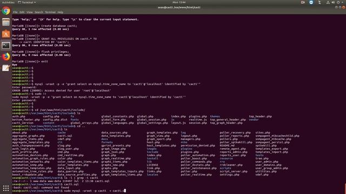Open the Text Editor dock icon
The width and height of the screenshot is (346, 194).
pos(6,68)
